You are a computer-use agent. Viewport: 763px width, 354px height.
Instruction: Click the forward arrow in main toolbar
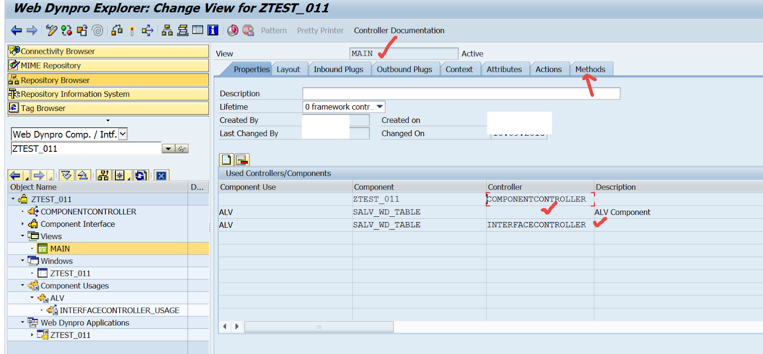click(32, 30)
